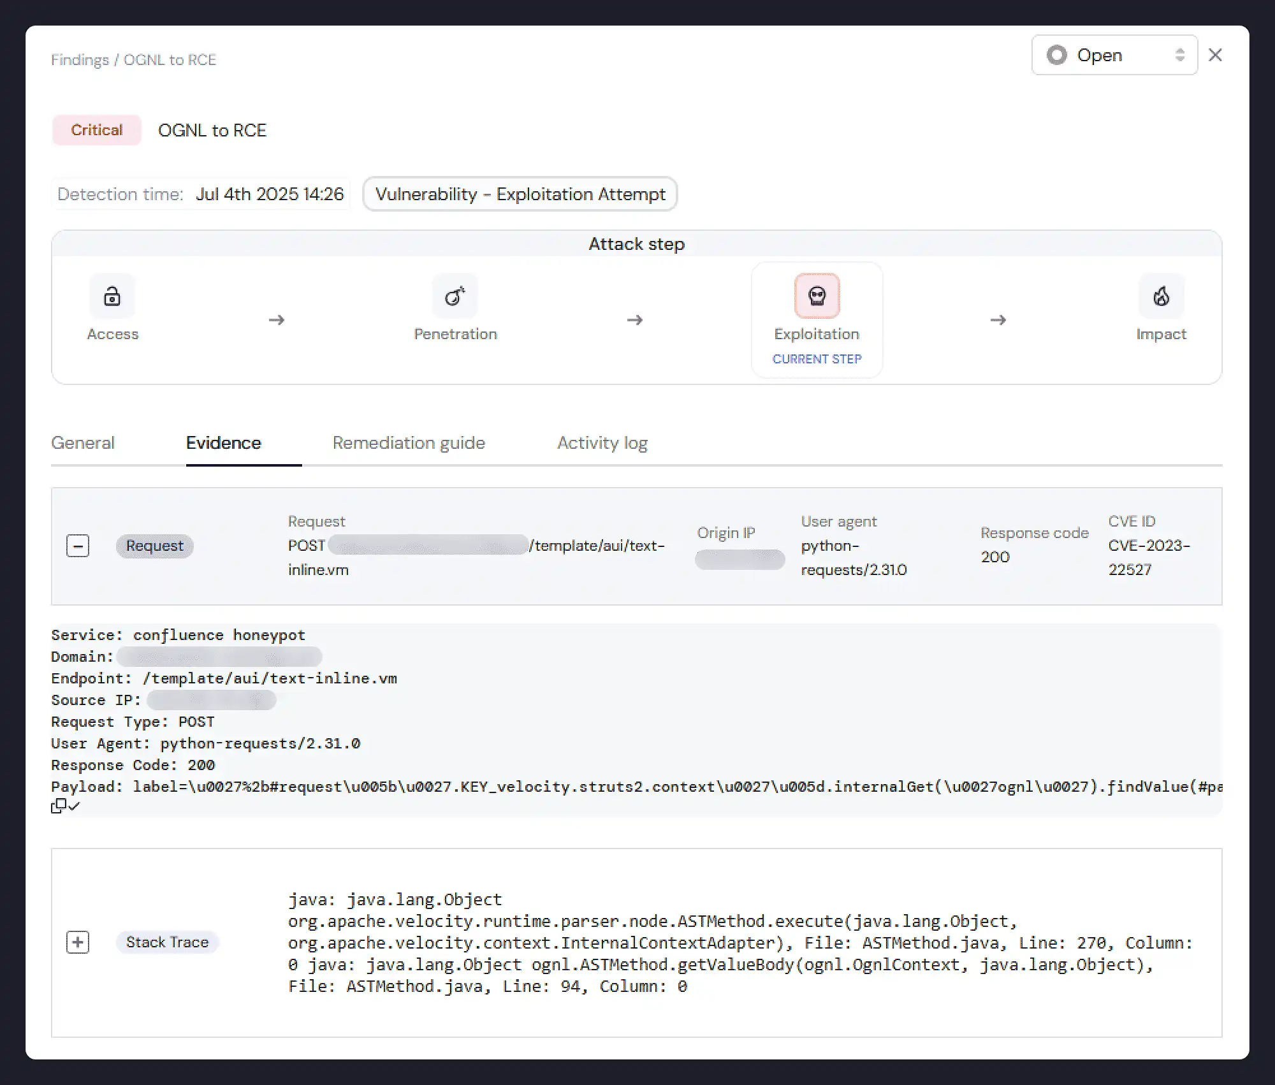This screenshot has height=1085, width=1275.
Task: Select the Exploitation skull icon
Action: tap(817, 295)
